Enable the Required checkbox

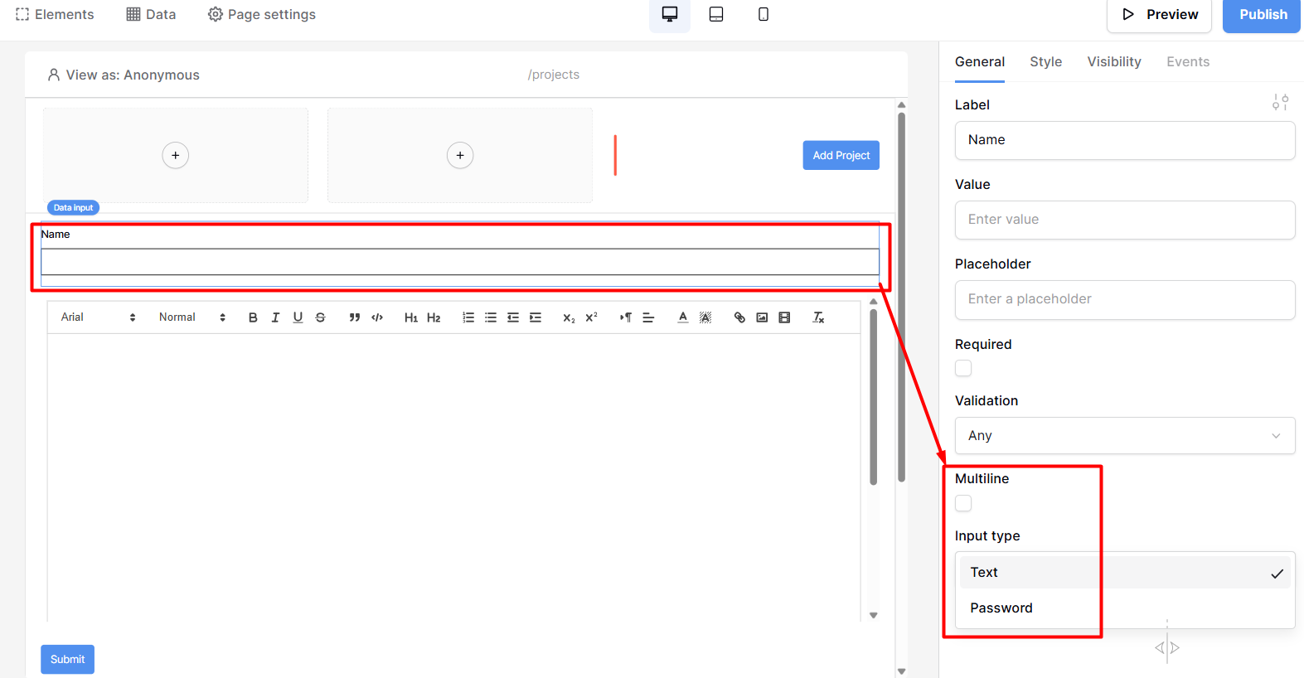coord(963,368)
